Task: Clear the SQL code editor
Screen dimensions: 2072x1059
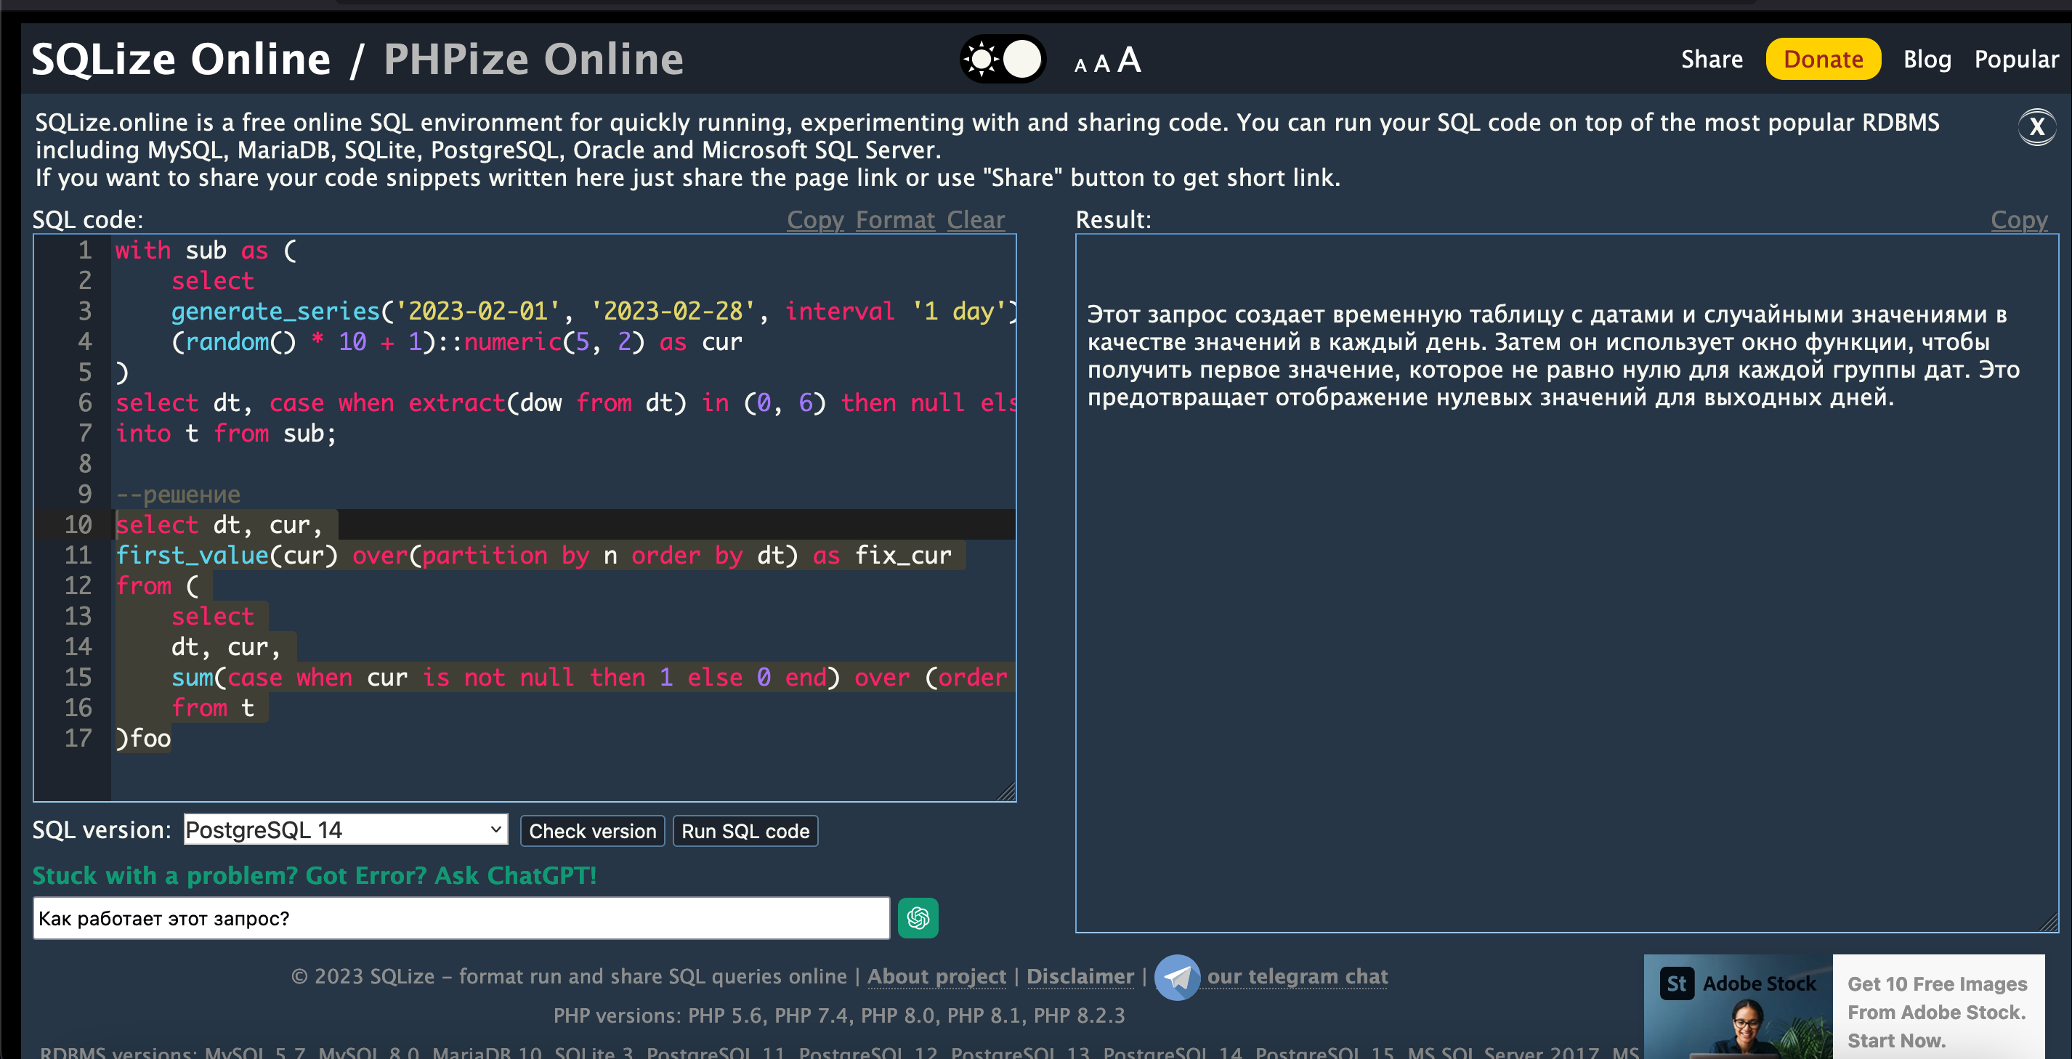Action: [x=975, y=219]
